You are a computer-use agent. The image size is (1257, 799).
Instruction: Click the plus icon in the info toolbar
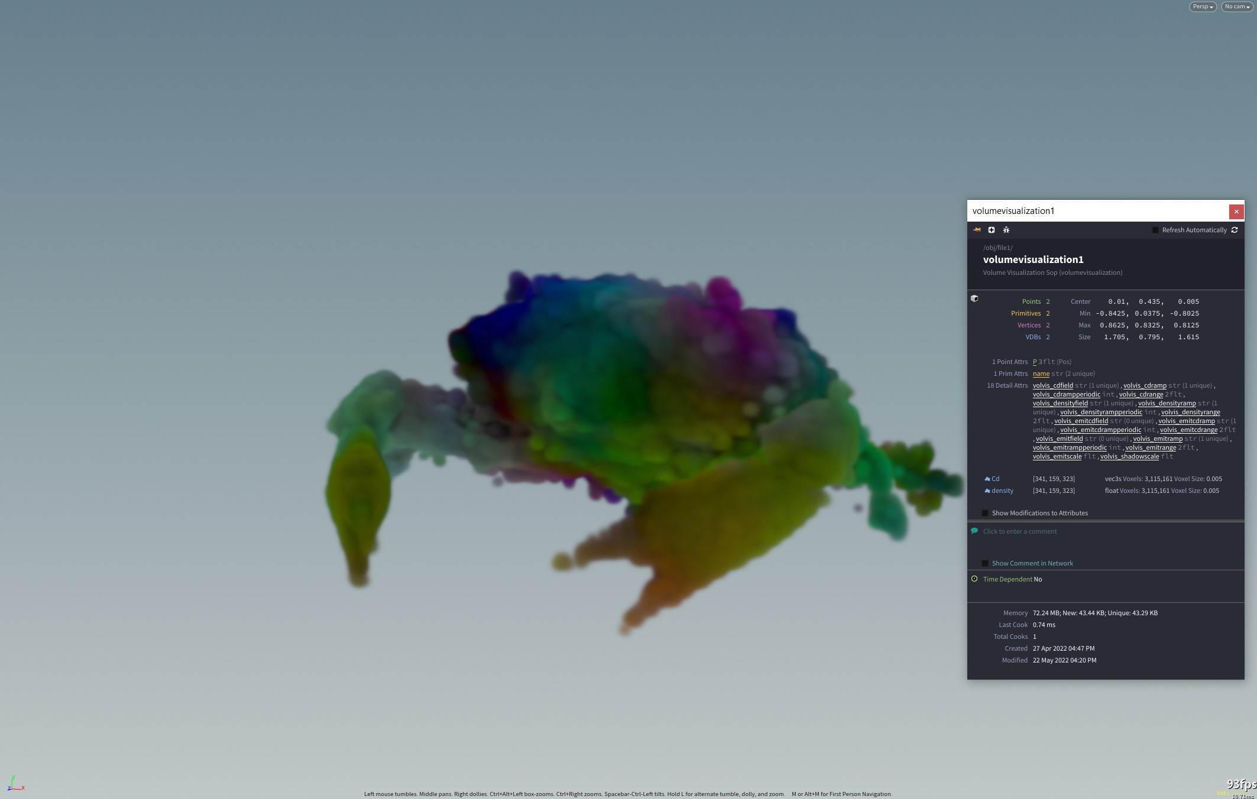(992, 230)
